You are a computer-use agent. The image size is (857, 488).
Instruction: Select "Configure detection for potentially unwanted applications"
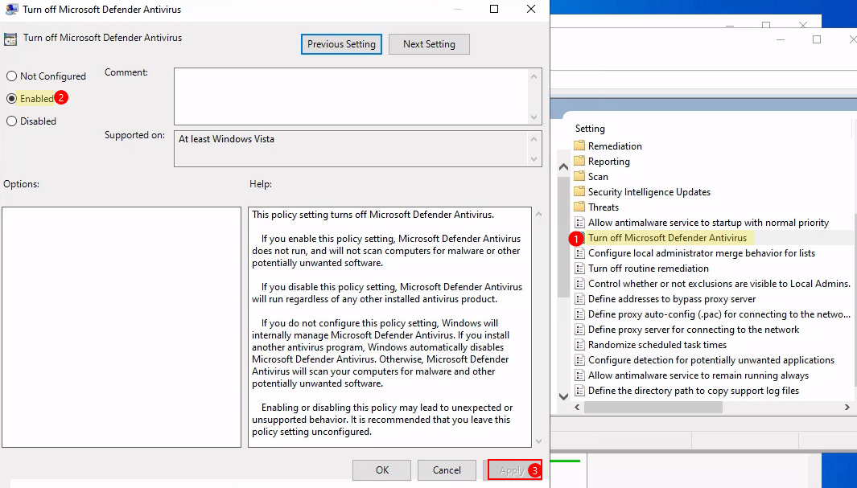coord(711,360)
